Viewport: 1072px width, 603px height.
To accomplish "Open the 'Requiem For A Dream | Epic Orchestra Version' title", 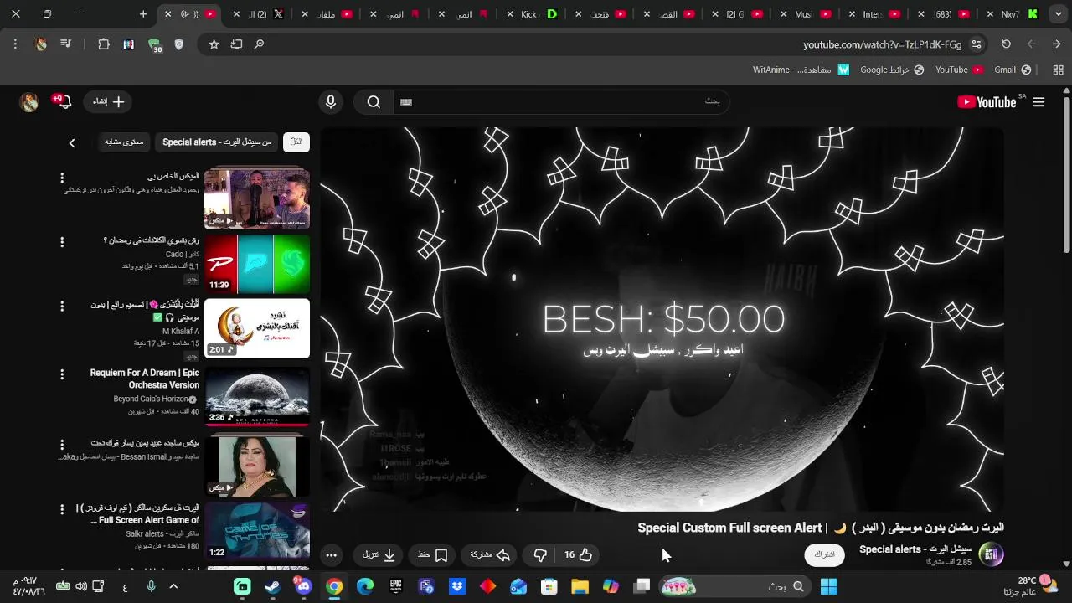I will (x=145, y=379).
